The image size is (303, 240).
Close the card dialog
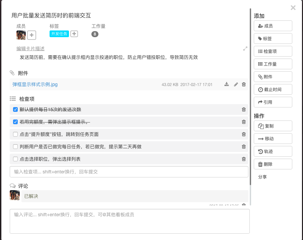point(293,8)
